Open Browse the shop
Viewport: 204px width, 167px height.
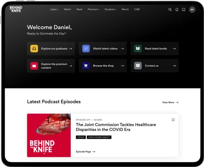(103, 66)
